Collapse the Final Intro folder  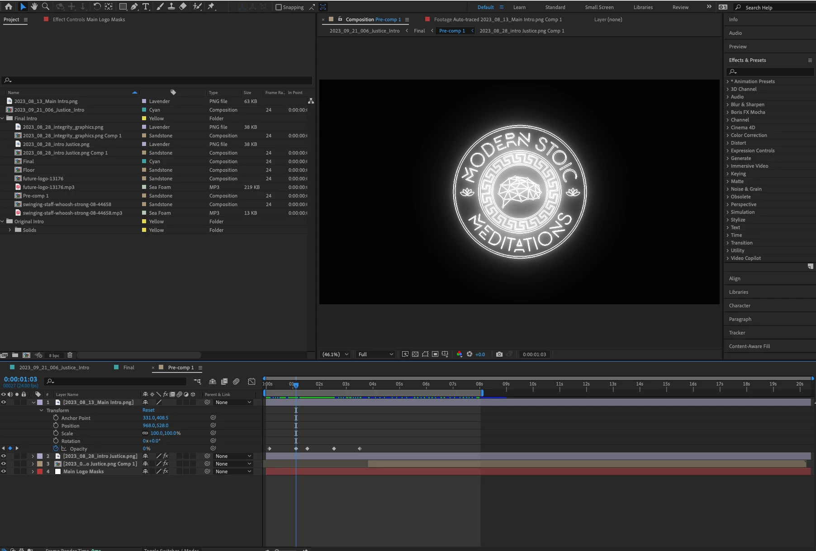[3, 118]
